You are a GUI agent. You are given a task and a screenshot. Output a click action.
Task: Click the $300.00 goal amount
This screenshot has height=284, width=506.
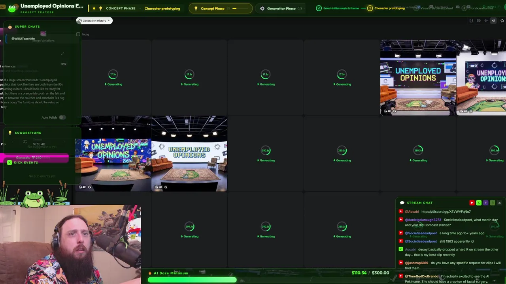click(x=380, y=273)
